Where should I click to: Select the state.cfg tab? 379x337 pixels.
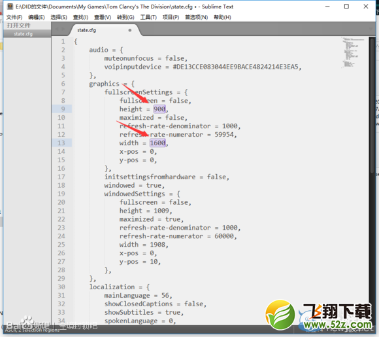(x=104, y=30)
